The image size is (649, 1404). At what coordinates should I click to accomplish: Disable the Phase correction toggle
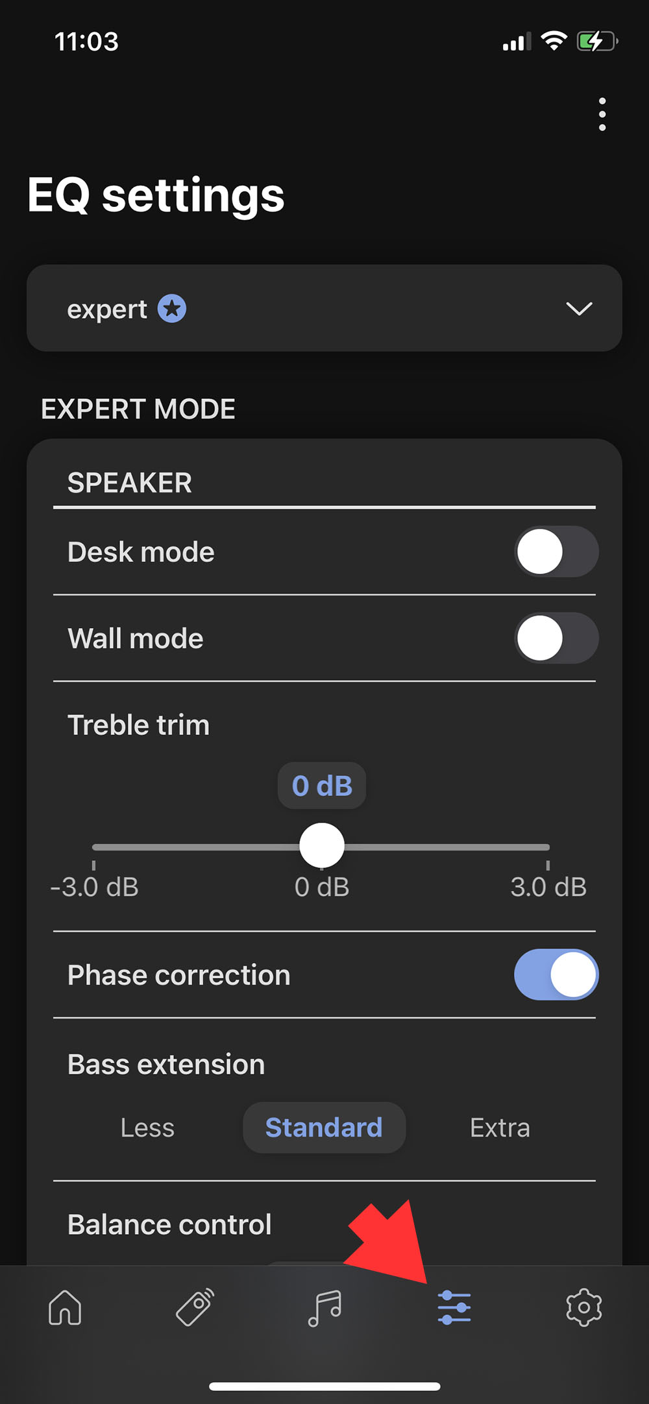coord(556,974)
